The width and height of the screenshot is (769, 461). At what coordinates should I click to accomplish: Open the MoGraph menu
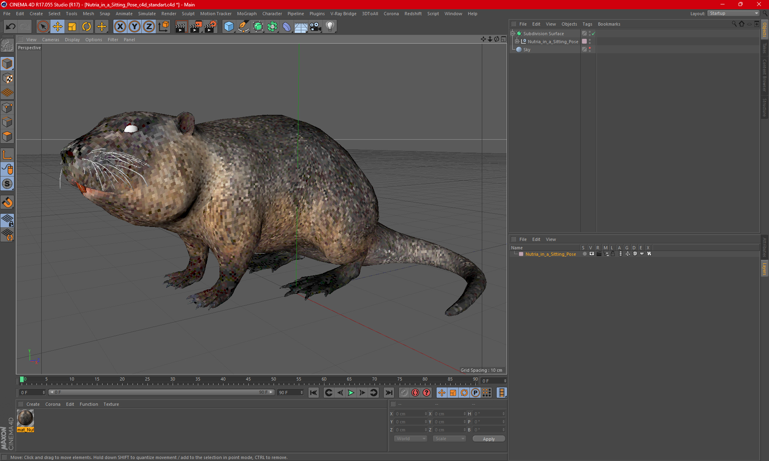[x=247, y=14]
